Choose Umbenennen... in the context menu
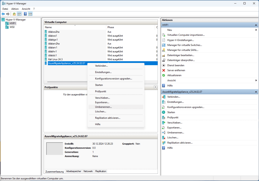Image resolution: width=259 pixels, height=181 pixels. pyautogui.click(x=116, y=107)
